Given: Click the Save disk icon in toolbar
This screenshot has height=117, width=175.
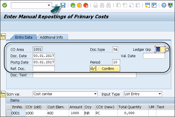Looking at the screenshot, I should click(63, 5).
